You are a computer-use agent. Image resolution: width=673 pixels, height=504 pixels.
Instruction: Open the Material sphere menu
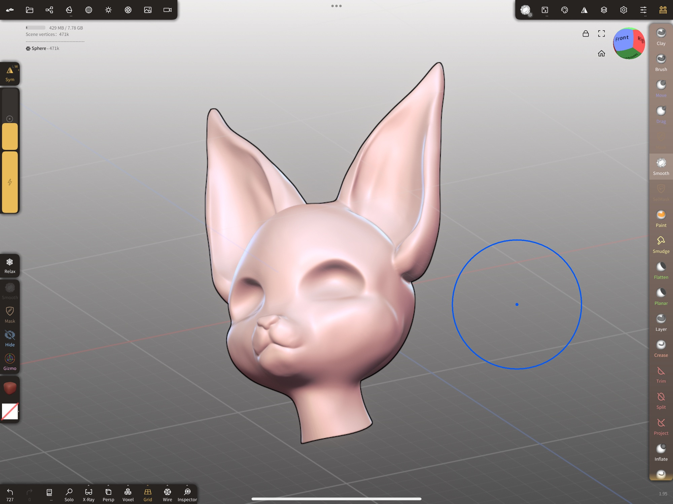88,10
